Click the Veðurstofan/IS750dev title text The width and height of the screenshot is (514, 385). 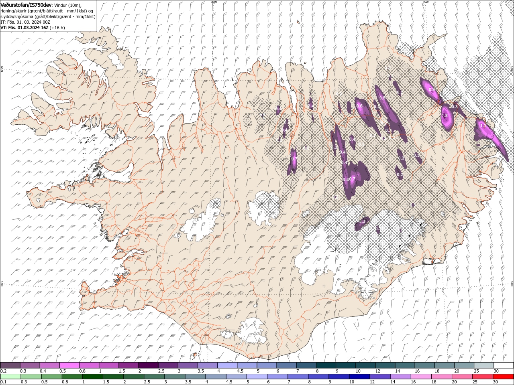(x=26, y=4)
